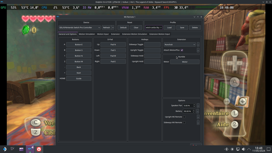Screen dimensions: 272x153
Task: Click the Battery value field
Action: 187,111
